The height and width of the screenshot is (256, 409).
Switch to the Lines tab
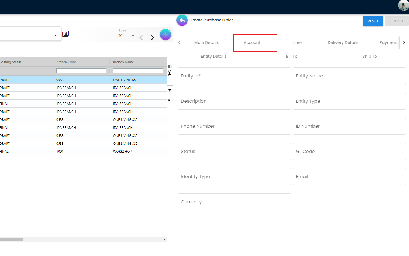pos(297,42)
